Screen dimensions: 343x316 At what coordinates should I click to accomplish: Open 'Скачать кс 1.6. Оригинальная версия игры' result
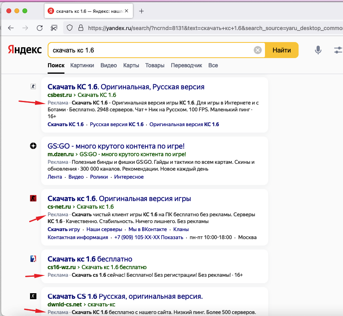pyautogui.click(x=119, y=199)
